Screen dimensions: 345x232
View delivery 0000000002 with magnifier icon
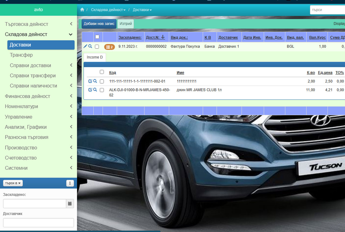tap(90, 46)
